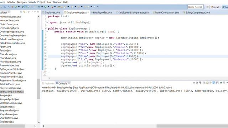Open the Window menu
The height and width of the screenshot is (128, 228).
(x=57, y=2)
